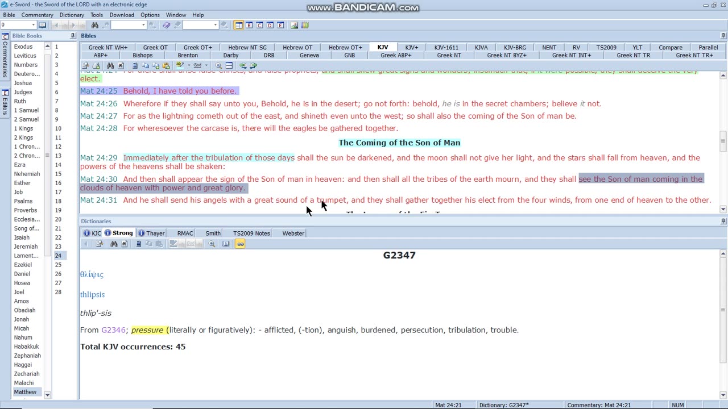This screenshot has width=728, height=409.
Task: Switch to the KJV+ Bible tab
Action: (x=412, y=48)
